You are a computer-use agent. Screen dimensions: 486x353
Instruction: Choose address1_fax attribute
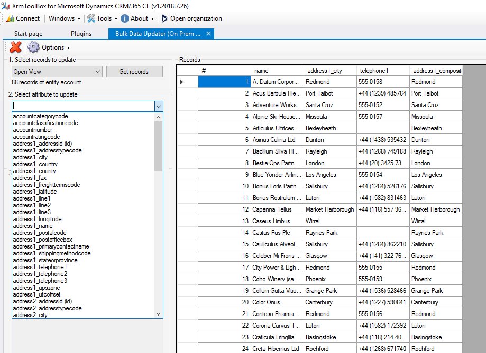[30, 178]
